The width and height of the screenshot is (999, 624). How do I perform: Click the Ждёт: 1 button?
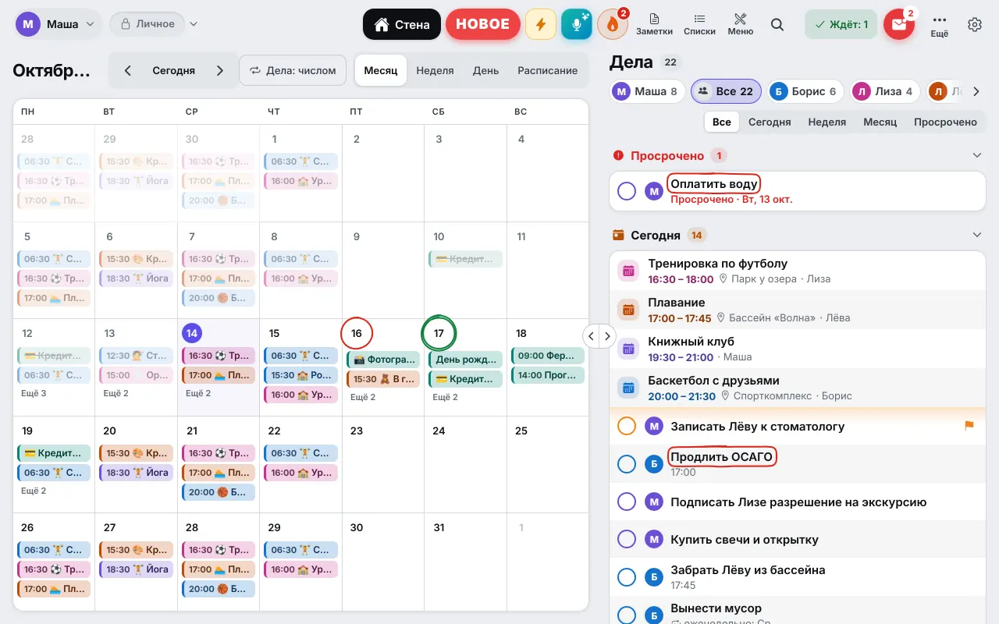point(841,24)
